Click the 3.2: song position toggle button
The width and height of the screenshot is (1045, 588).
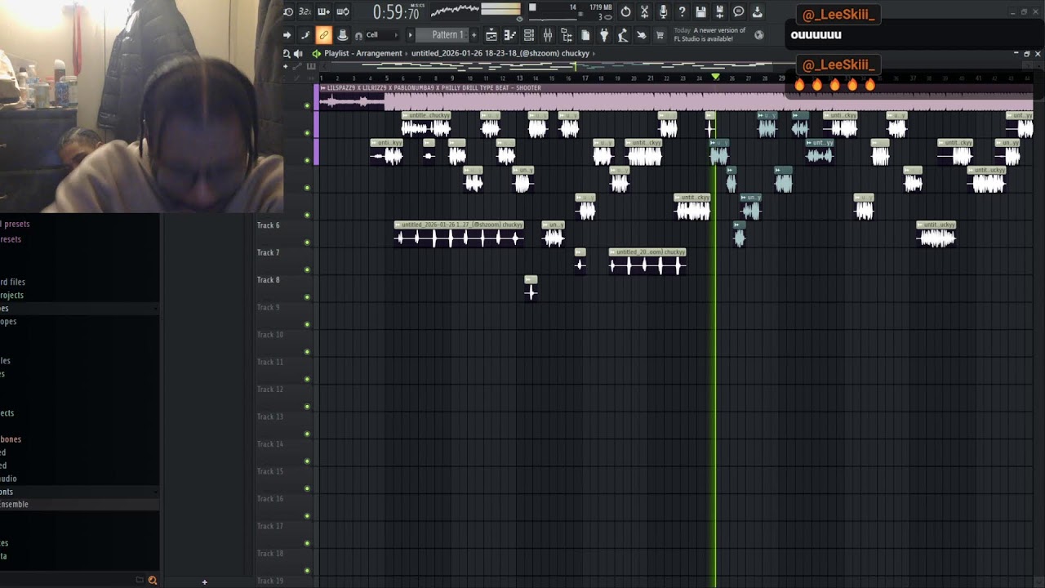coord(305,11)
